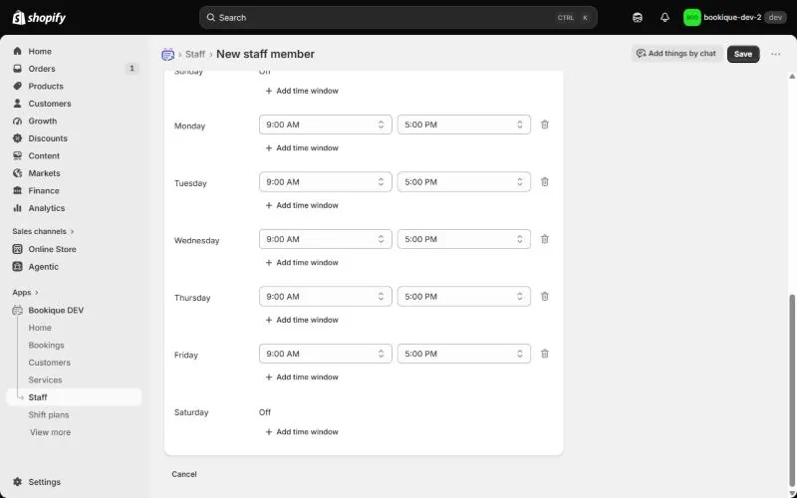Delete Wednesday's time window with trash icon
Viewport: 797px width, 498px height.
click(544, 239)
